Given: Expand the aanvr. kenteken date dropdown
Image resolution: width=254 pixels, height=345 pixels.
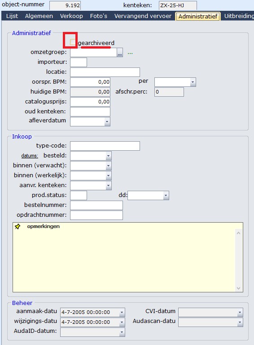Looking at the screenshot, I should coord(108,185).
